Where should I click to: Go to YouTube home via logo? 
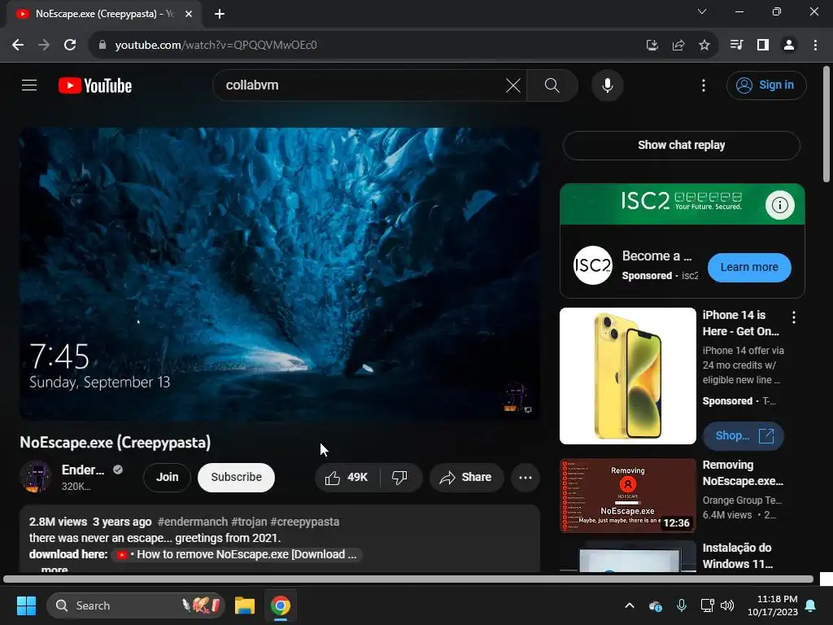pos(95,85)
